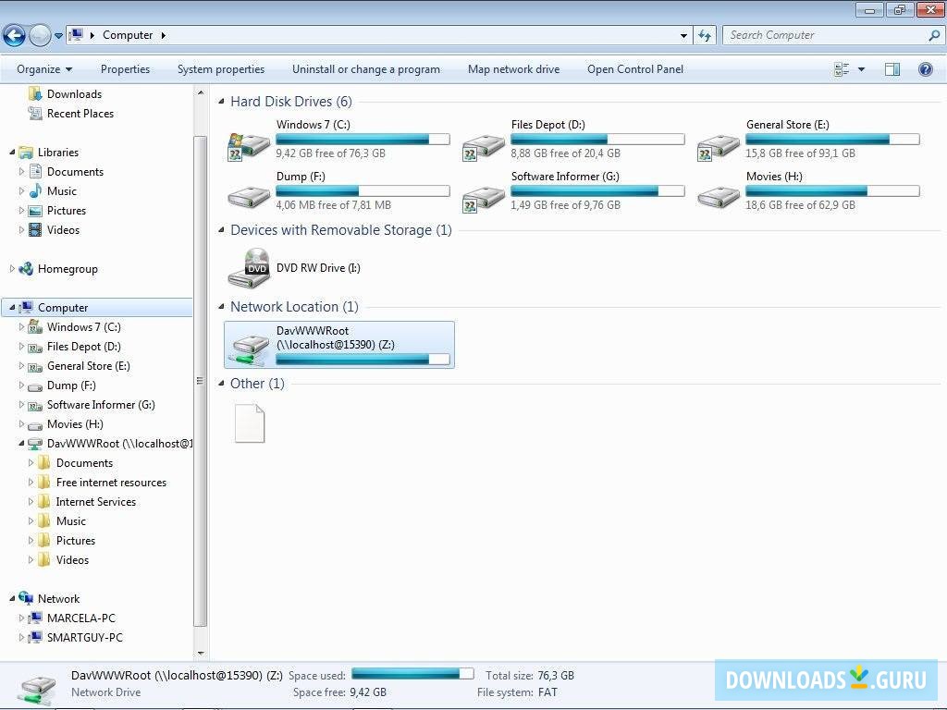This screenshot has width=947, height=710.
Task: Collapse Devices with Removable Storage group
Action: [x=221, y=230]
